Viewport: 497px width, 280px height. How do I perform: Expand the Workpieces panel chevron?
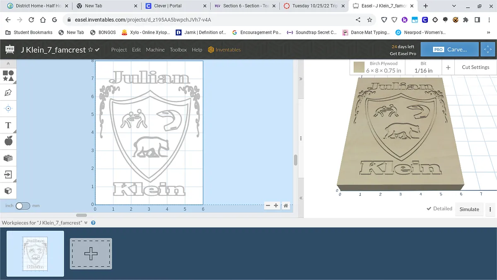click(x=86, y=223)
